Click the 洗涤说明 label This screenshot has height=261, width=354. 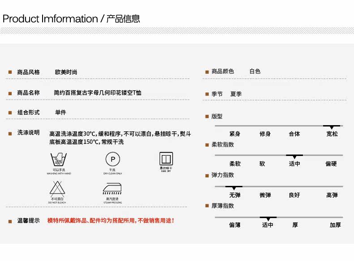[28, 133]
